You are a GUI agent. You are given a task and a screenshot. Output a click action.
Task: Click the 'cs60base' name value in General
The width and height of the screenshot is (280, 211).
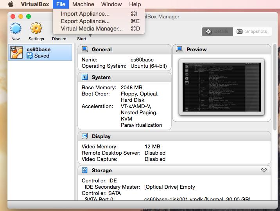pos(142,60)
